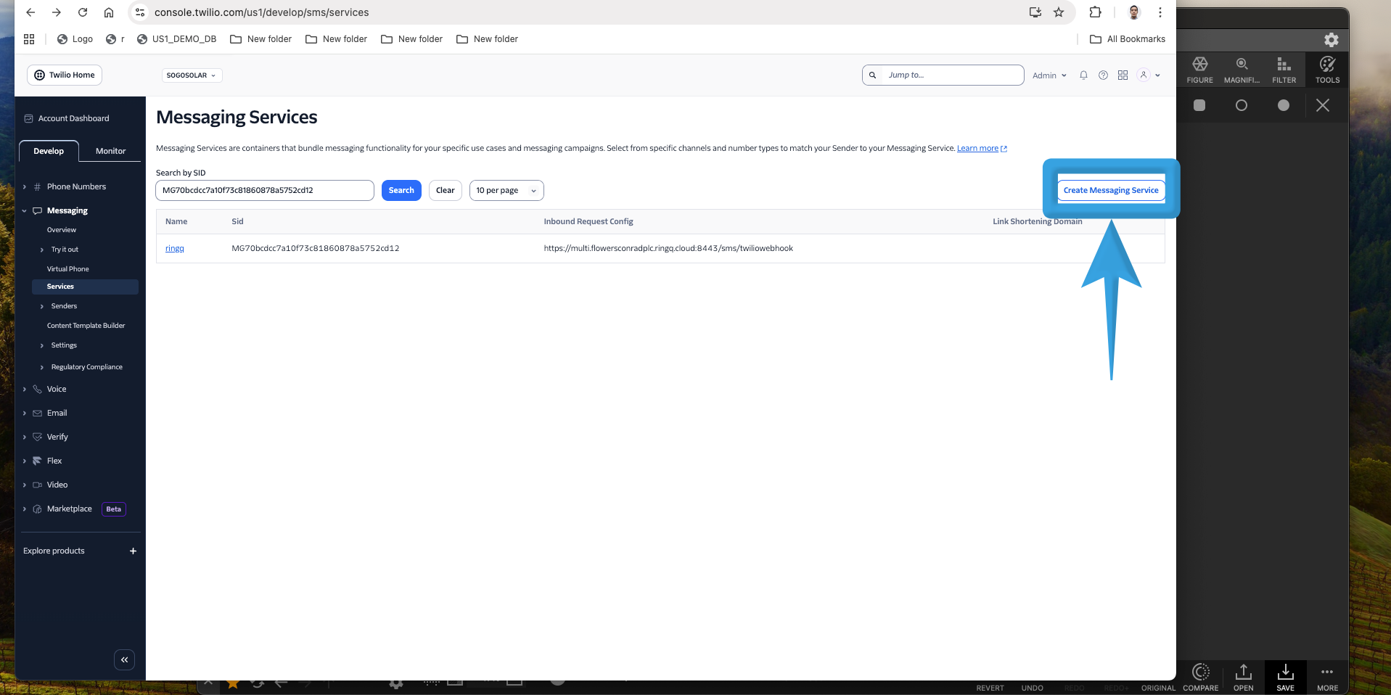
Task: Open the Twilio products grid icon
Action: [1123, 75]
